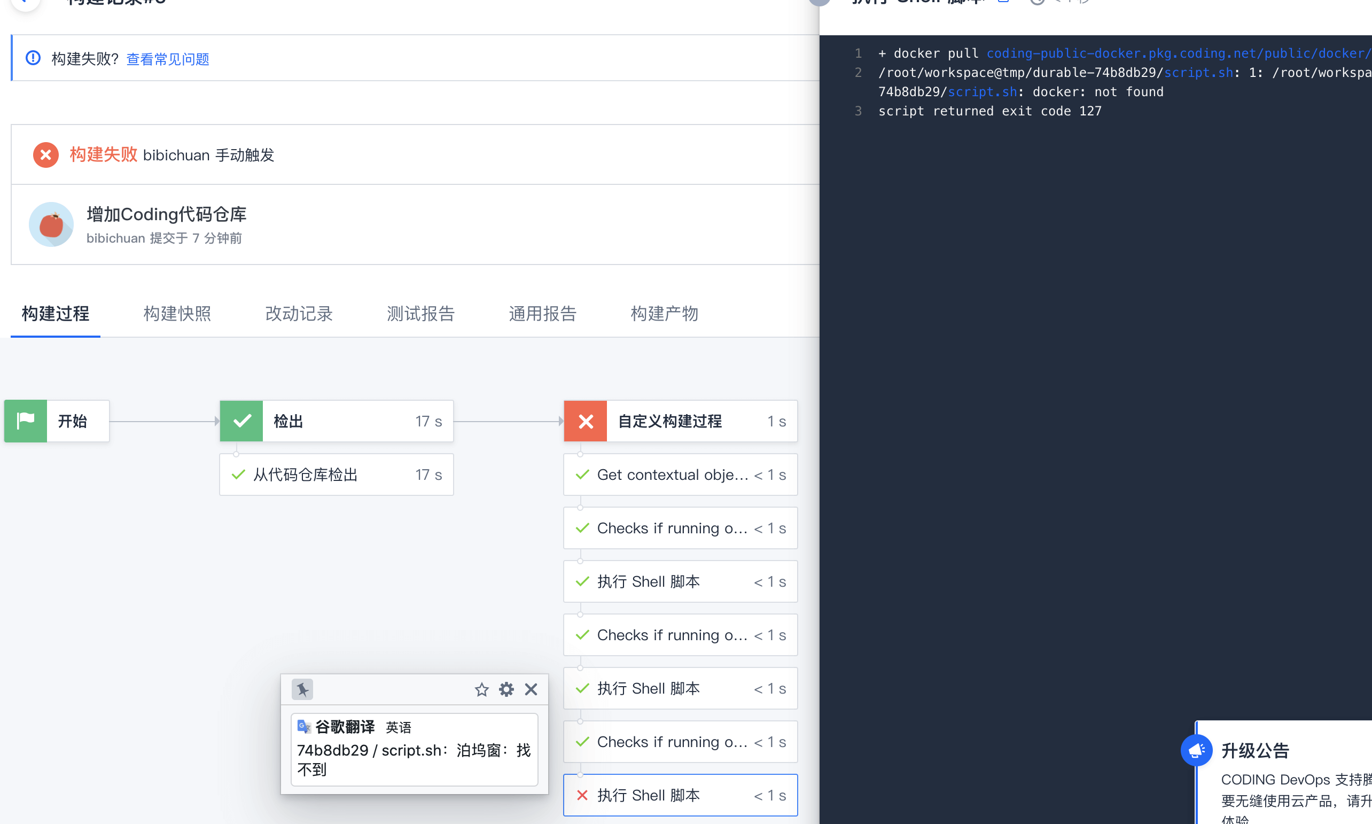The height and width of the screenshot is (824, 1372).
Task: Click the info icon beside build failed hint
Action: pos(33,58)
